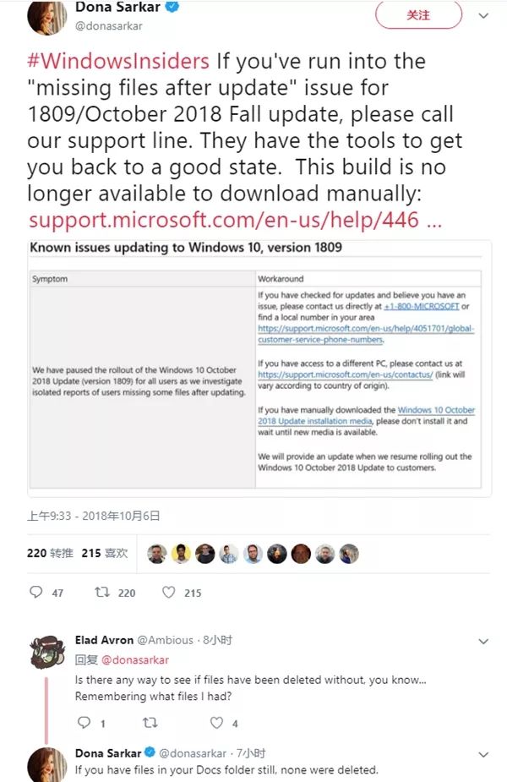Toggle follow with the 关注 button
Viewport: 507px width, 782px height.
(417, 15)
